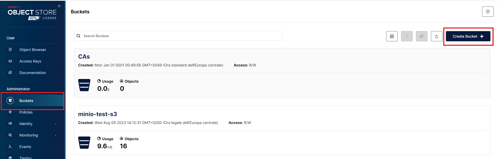Screen dimensions: 497x159
Task: Click the Identity menu label
Action: (26, 124)
